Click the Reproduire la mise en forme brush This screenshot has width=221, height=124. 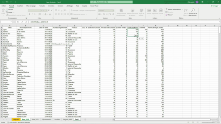click(7, 15)
